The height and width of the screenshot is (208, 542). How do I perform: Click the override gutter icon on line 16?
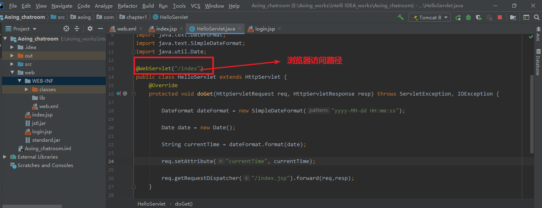tap(119, 94)
